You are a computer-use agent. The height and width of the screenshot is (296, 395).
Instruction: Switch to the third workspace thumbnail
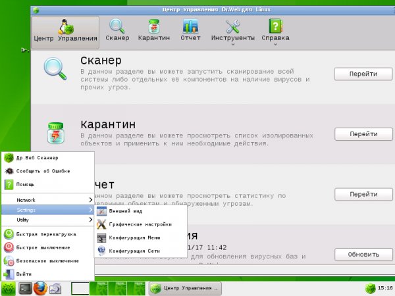[x=117, y=289]
